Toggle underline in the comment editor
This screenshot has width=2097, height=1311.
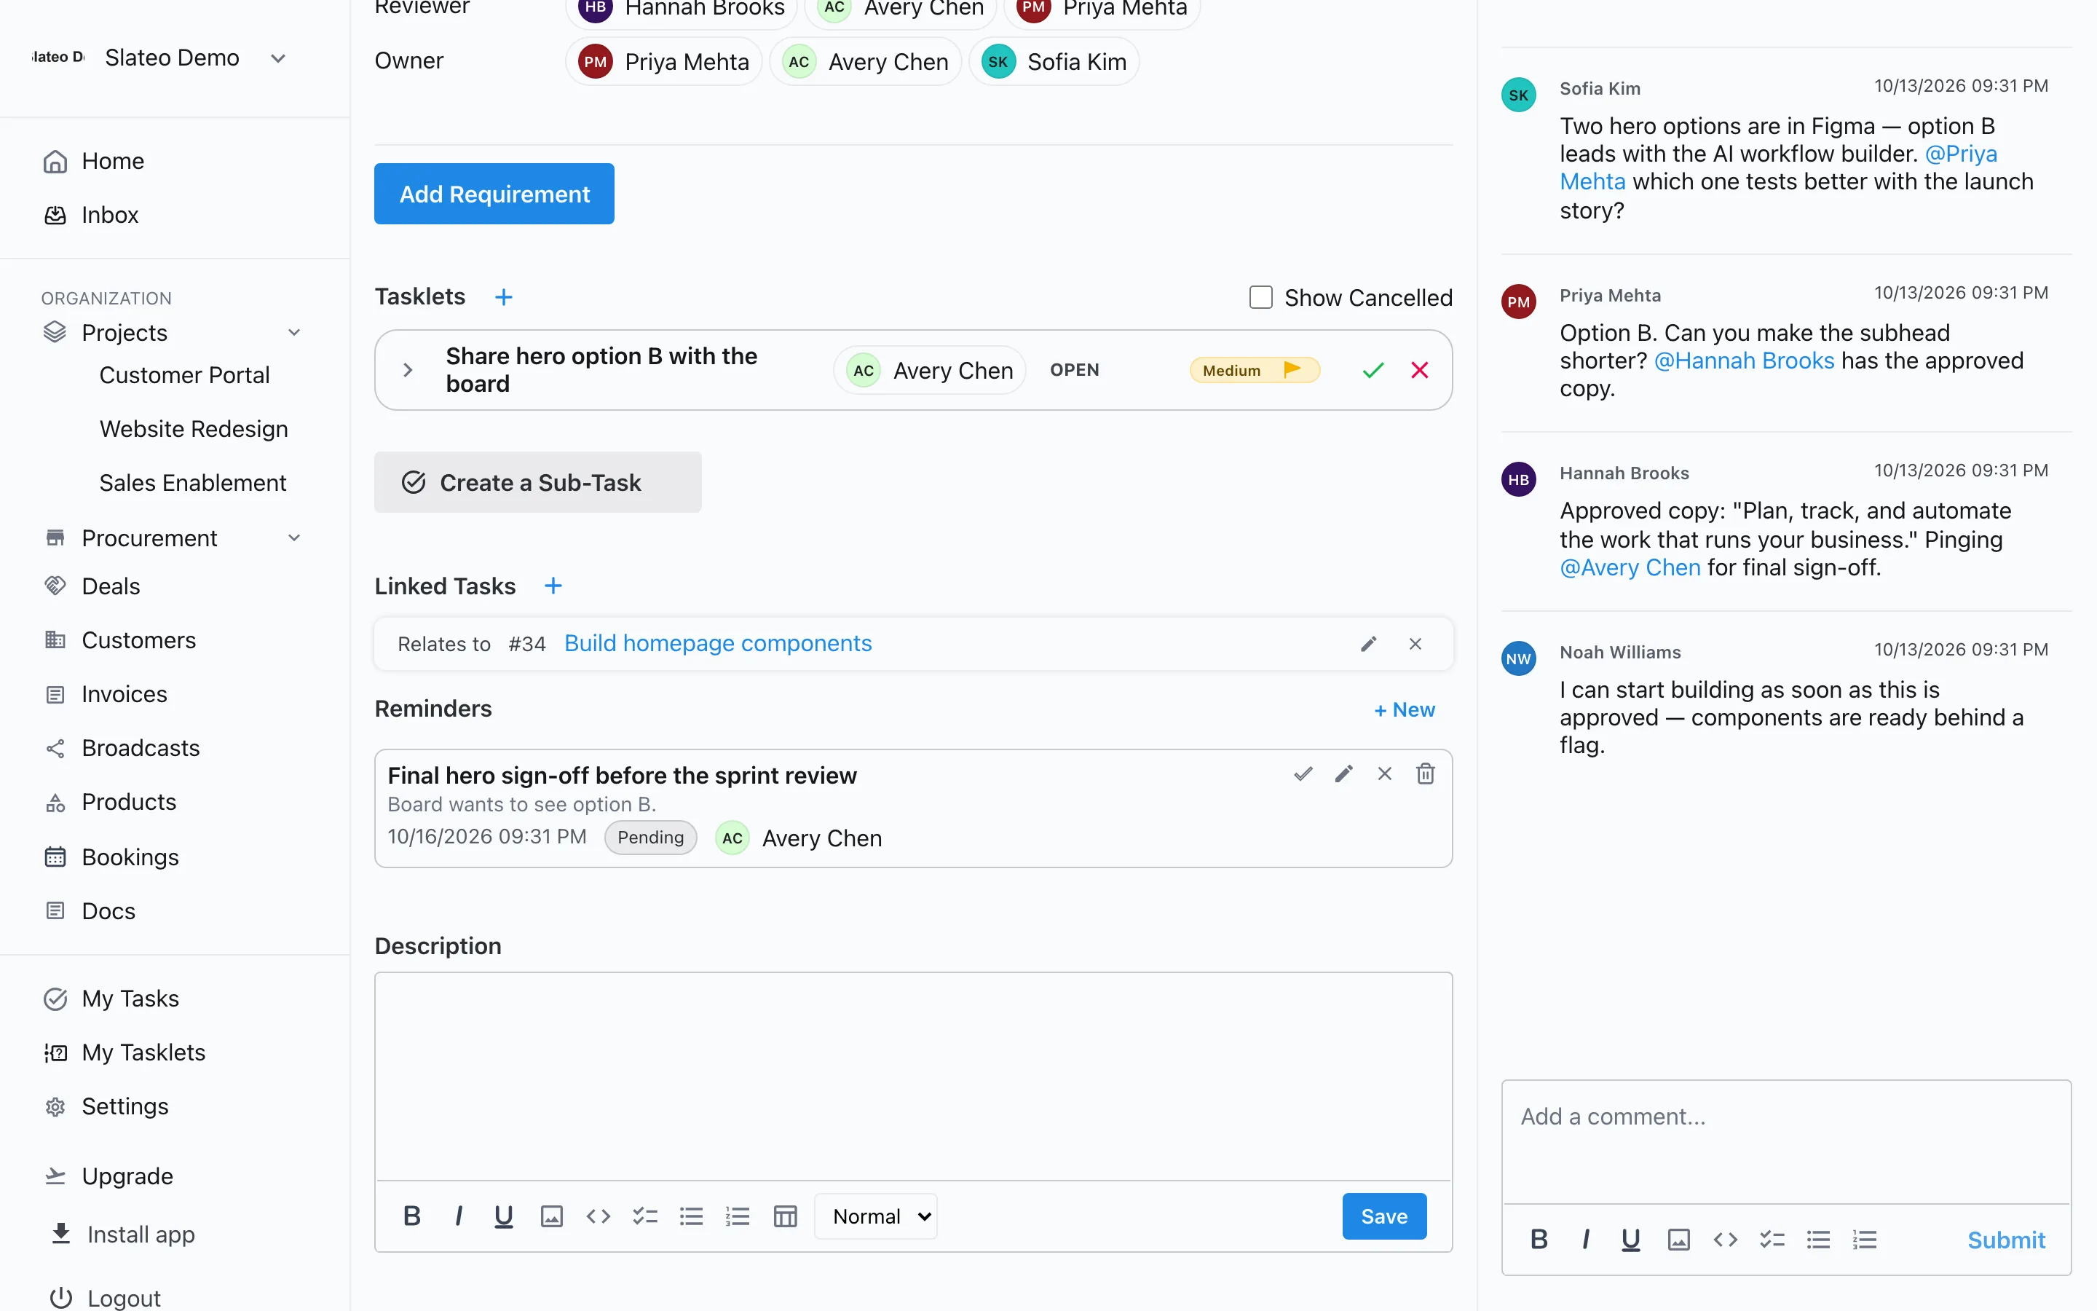pos(1630,1240)
